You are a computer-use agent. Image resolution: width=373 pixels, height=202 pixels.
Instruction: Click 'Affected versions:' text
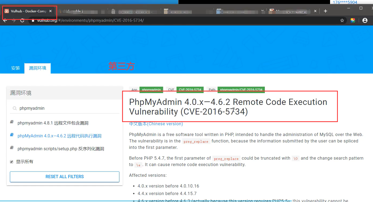tap(148, 175)
